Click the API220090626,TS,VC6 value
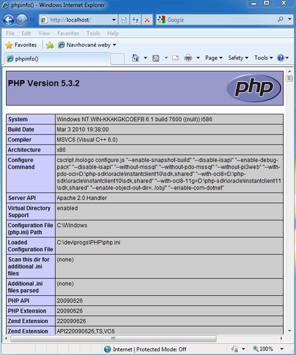The width and height of the screenshot is (296, 355). [86, 331]
